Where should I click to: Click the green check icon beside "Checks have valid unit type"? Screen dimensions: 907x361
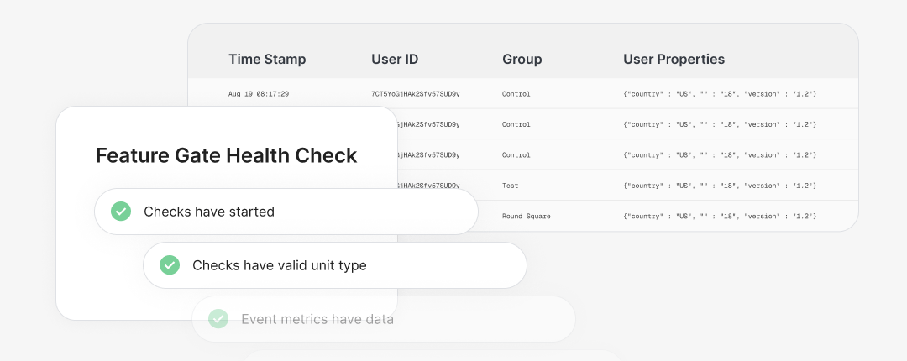170,265
